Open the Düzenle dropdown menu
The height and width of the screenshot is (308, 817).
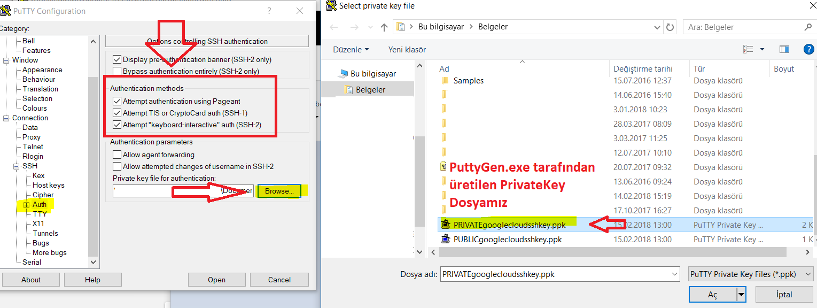pos(351,50)
